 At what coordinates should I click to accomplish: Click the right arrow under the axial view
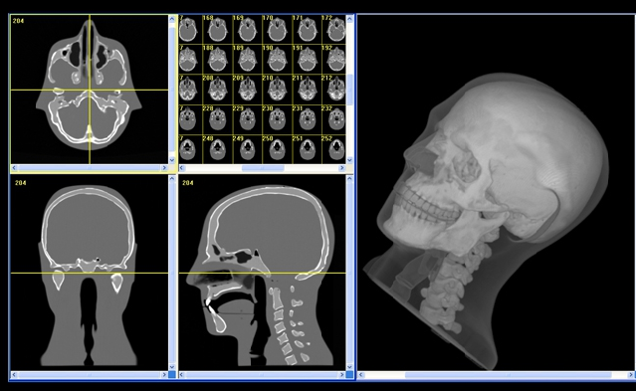164,168
